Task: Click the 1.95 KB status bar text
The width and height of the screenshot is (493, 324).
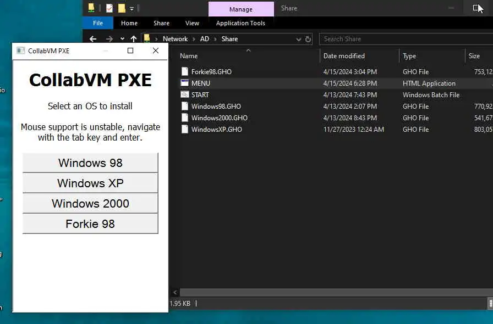Action: (x=180, y=303)
